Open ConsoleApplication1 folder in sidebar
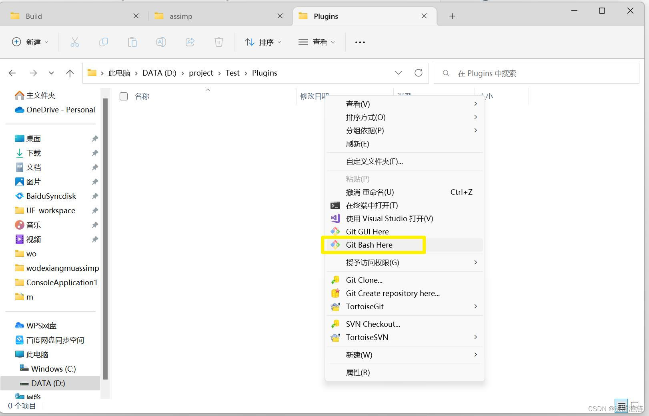 (56, 282)
